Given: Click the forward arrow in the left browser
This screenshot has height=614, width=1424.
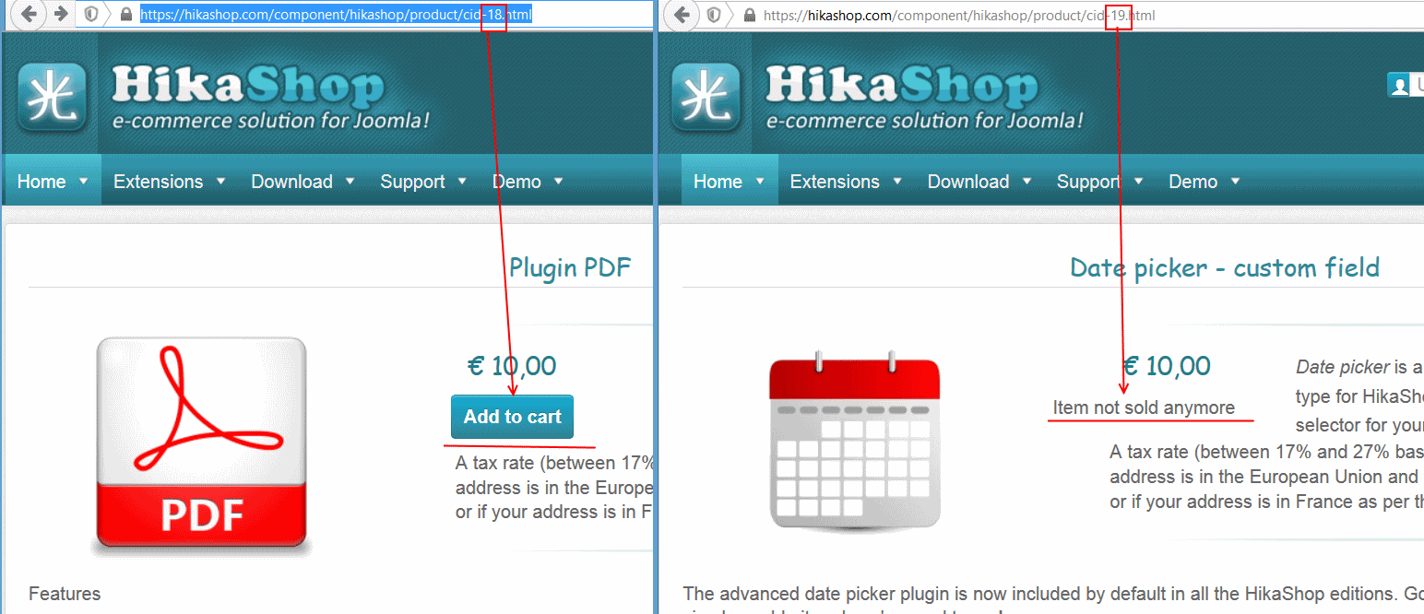Looking at the screenshot, I should (x=61, y=14).
